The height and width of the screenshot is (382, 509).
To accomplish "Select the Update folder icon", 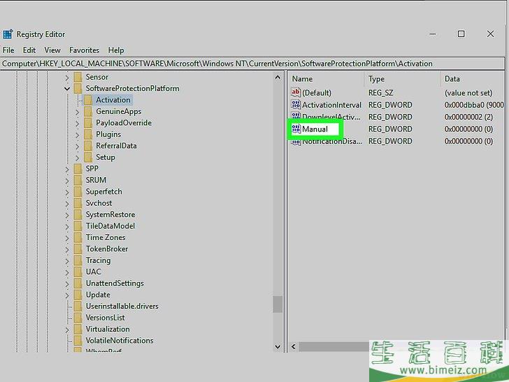I will (x=78, y=295).
